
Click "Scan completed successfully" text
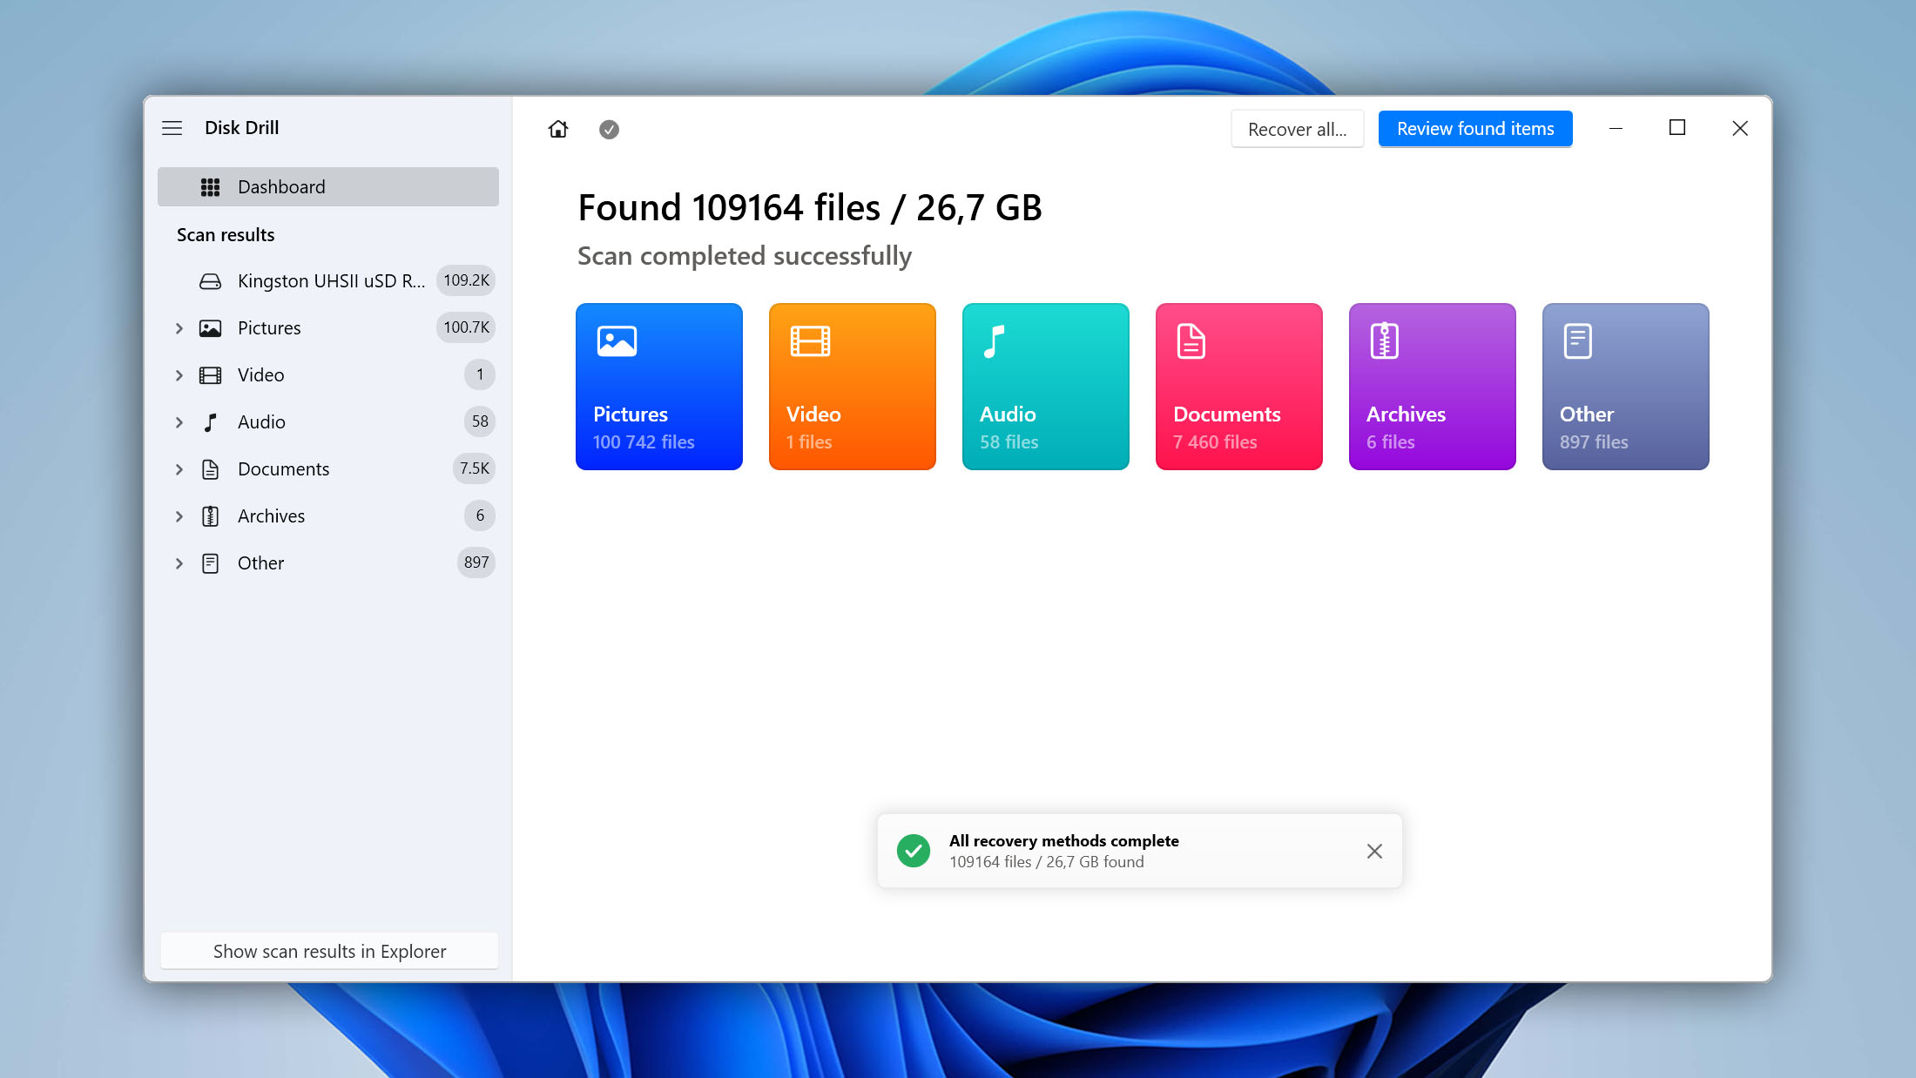pos(745,256)
